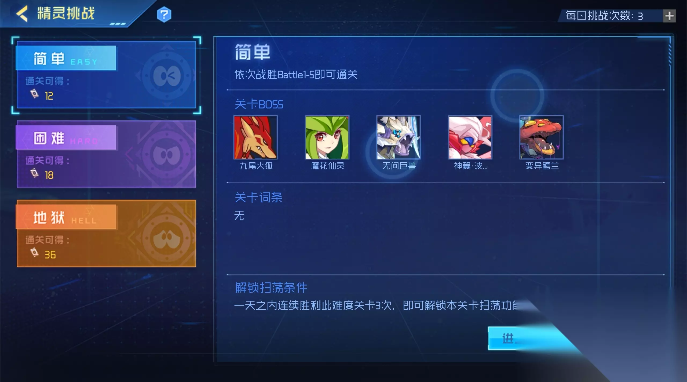
Task: Click the easy reward ticket icon showing 12
Action: coord(35,94)
